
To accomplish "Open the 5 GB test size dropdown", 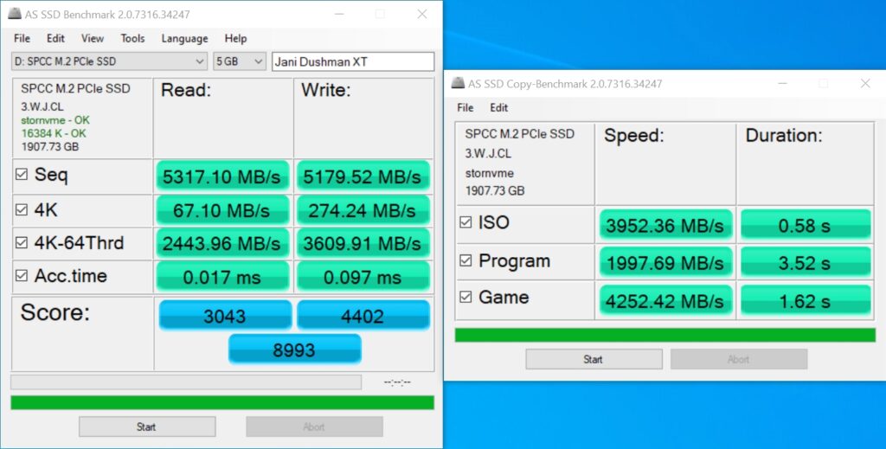I will pyautogui.click(x=239, y=61).
